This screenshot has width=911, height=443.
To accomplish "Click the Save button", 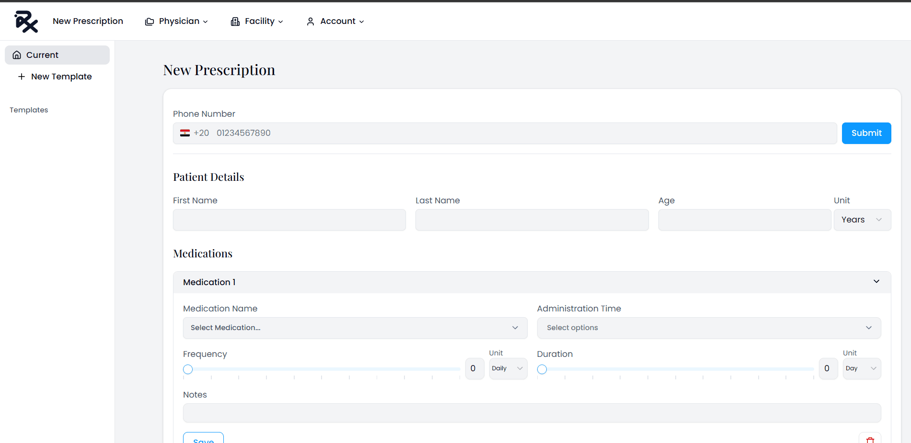I will [203, 439].
